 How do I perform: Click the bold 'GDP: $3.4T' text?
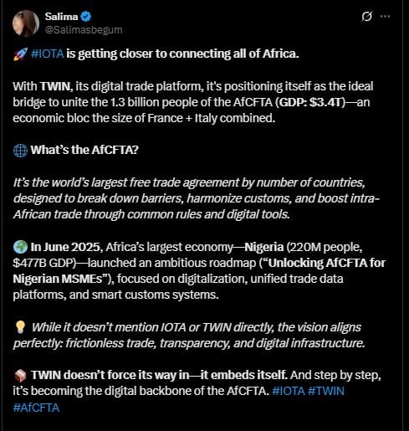click(x=310, y=102)
